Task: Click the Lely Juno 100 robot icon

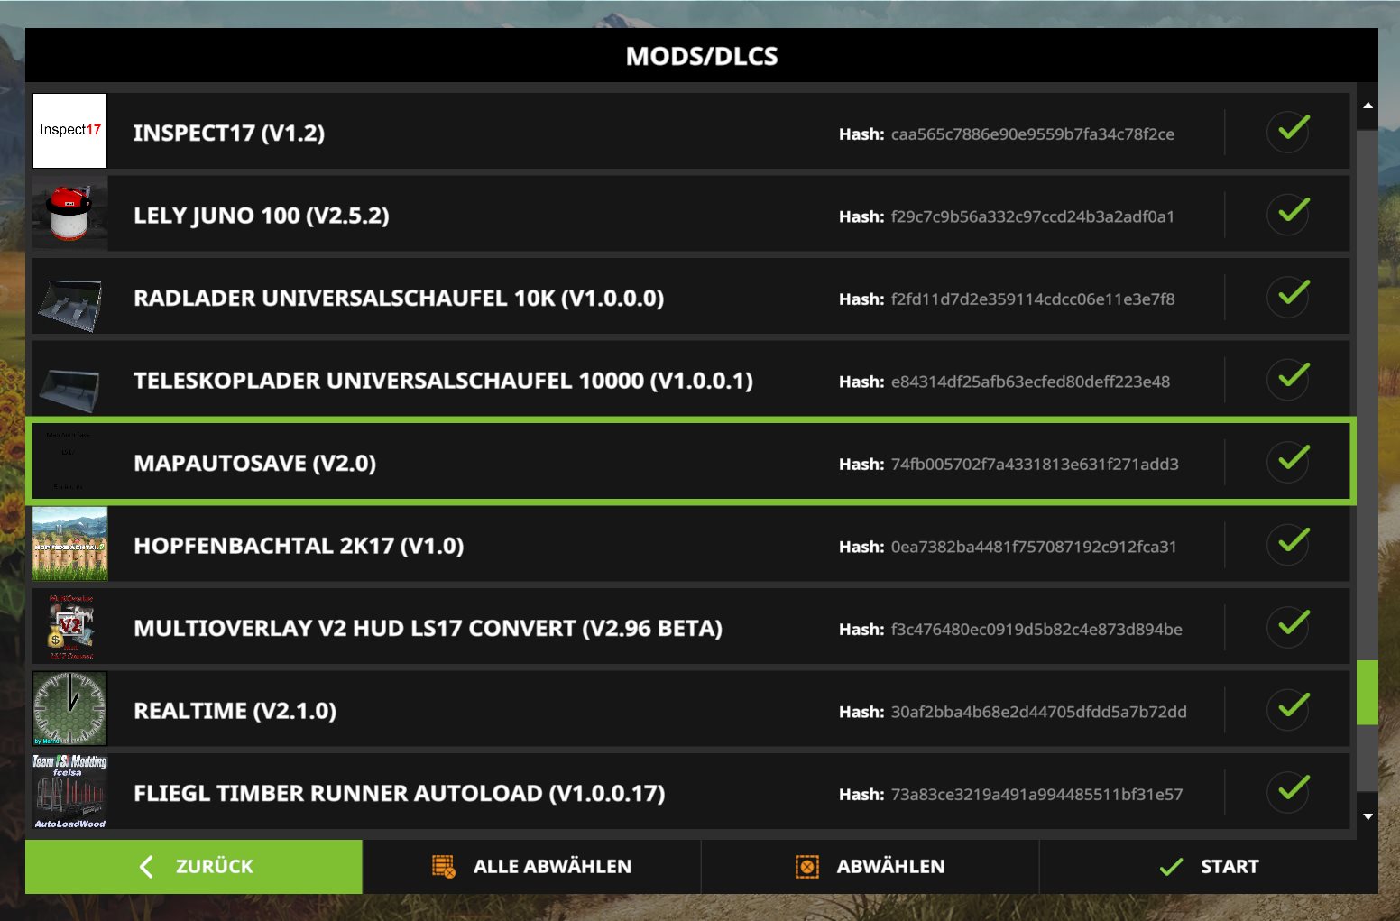Action: (69, 214)
